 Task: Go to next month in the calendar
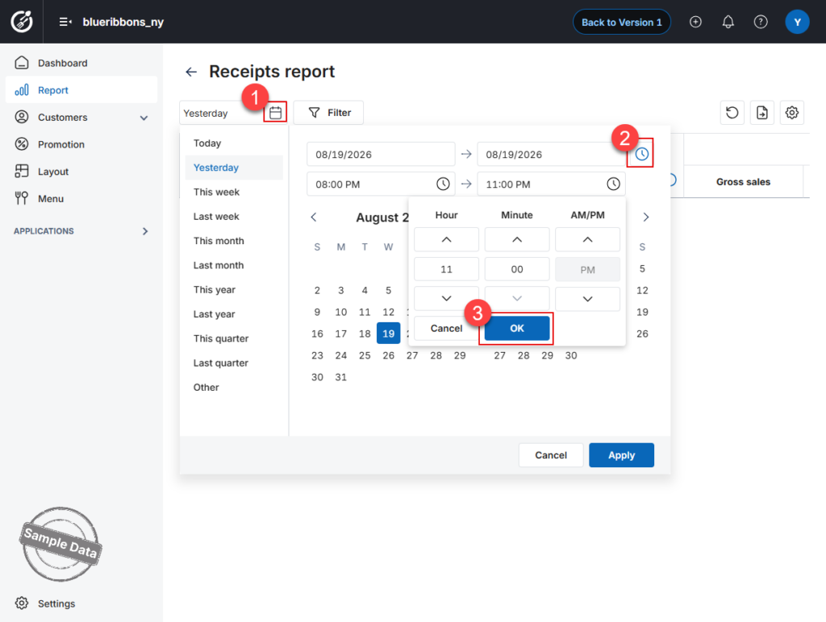646,217
